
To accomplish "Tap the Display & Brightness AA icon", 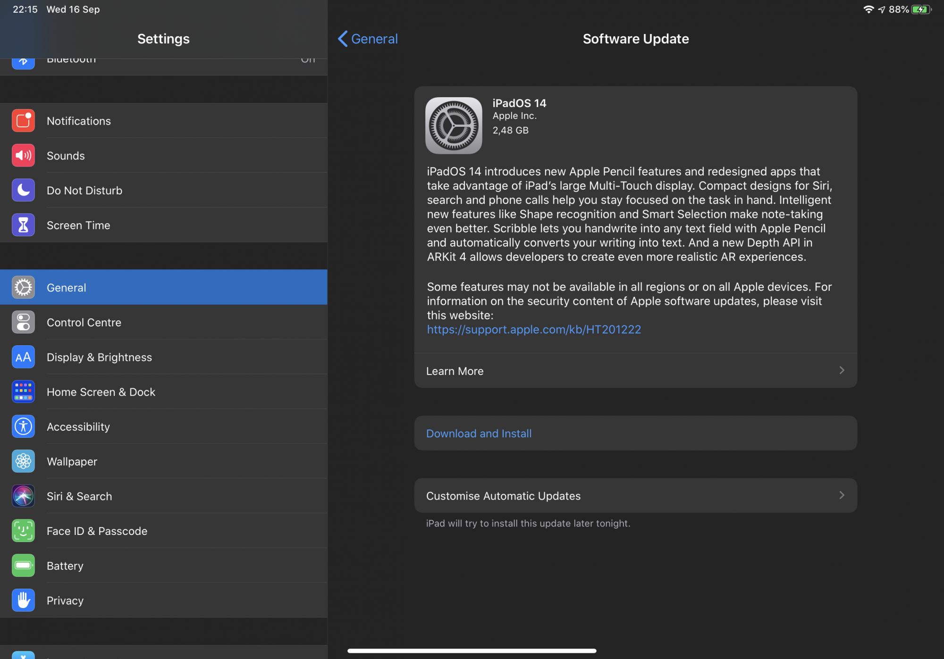I will coord(23,357).
